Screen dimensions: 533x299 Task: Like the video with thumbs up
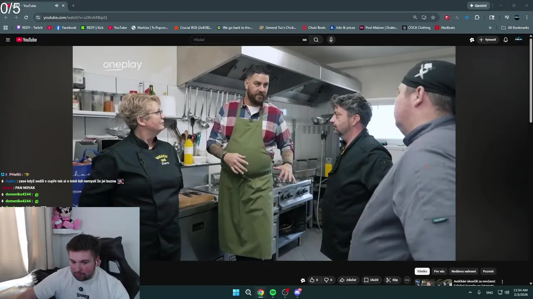click(x=314, y=280)
